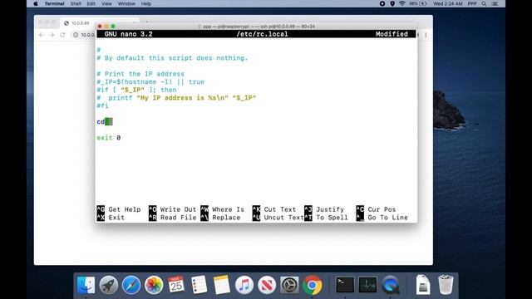532x299 pixels.
Task: Open the Terminal application menu
Action: click(54, 3)
